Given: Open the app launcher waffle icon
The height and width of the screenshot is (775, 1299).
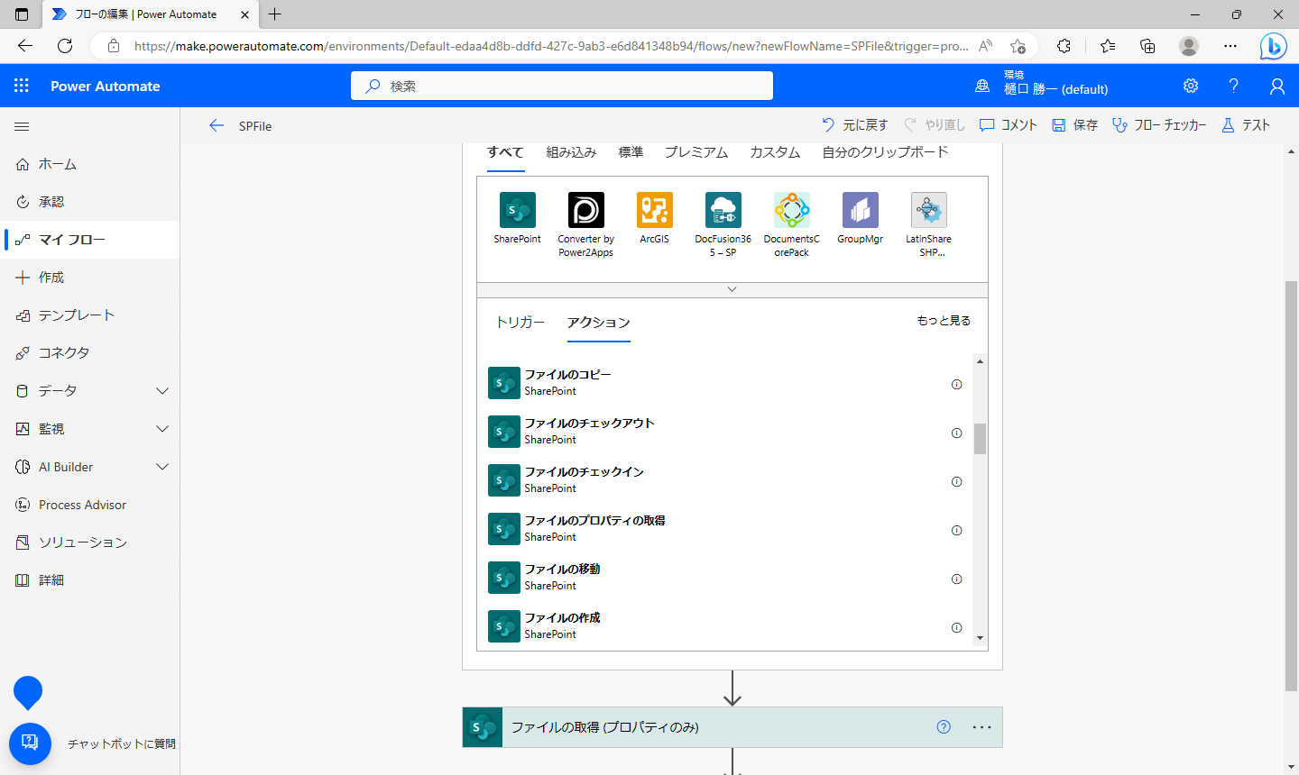Looking at the screenshot, I should (x=22, y=86).
